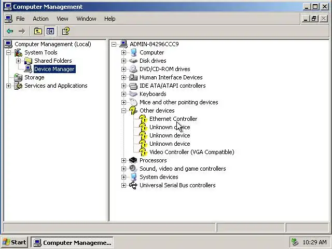The height and width of the screenshot is (249, 332).
Task: Click the Universal Serial Bus controllers USB icon
Action: 133,185
